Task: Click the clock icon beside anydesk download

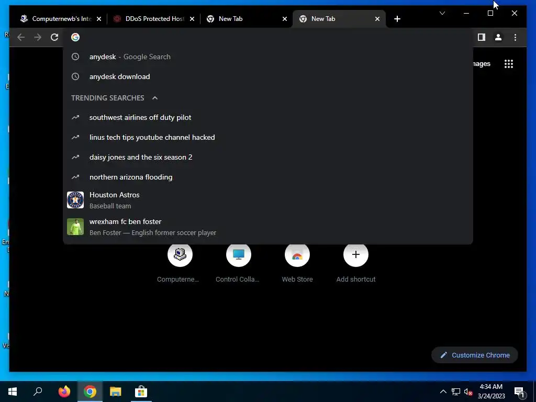Action: coord(75,76)
